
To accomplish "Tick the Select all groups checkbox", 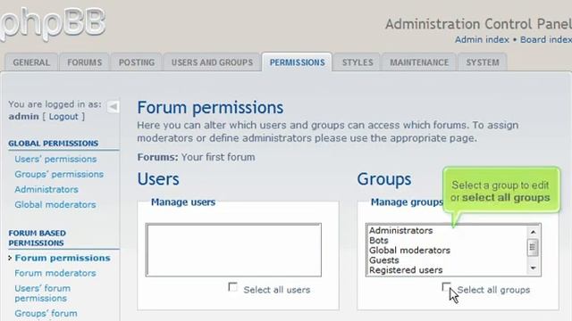I will tap(446, 287).
